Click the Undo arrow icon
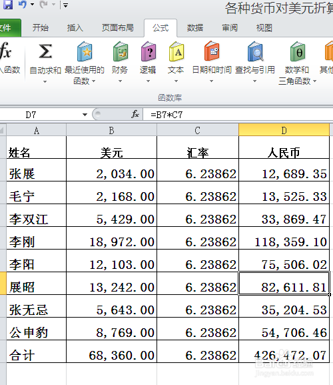 click(x=23, y=5)
